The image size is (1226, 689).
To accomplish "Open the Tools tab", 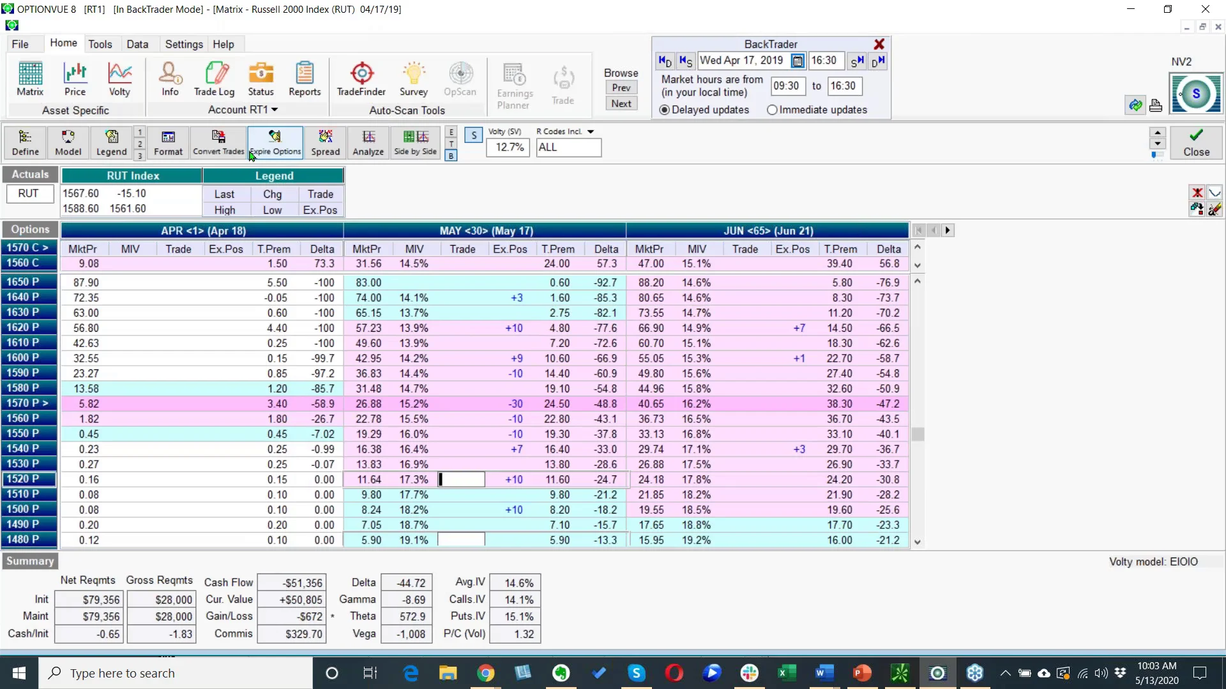I will pyautogui.click(x=100, y=44).
